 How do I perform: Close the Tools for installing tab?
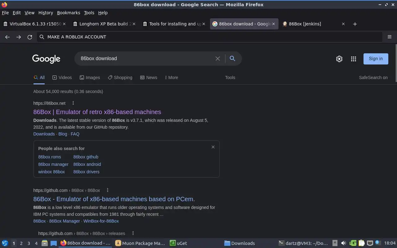(x=204, y=24)
